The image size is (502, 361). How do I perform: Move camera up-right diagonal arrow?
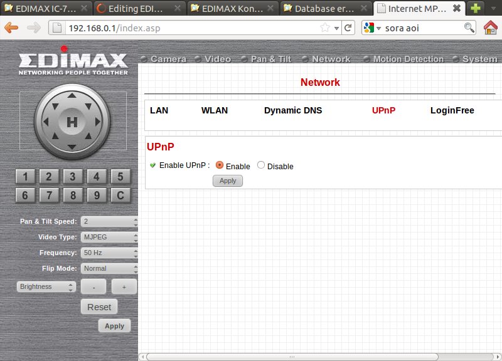88,106
